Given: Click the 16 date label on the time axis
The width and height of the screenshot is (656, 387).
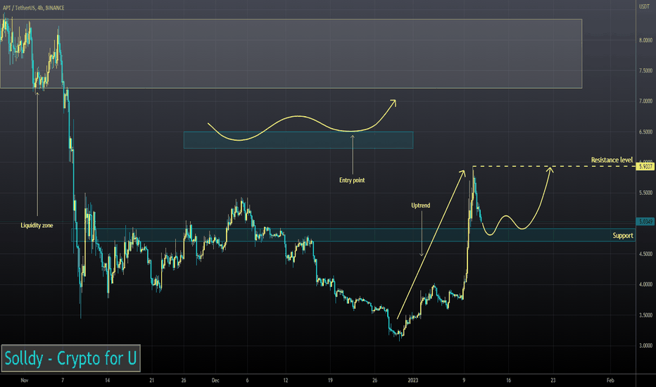Looking at the screenshot, I should [x=509, y=380].
